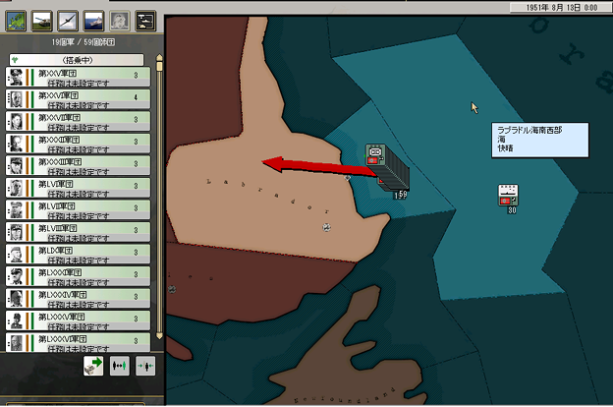Image resolution: width=613 pixels, height=407 pixels.
Task: Click the commander portrait of 第XXXII軍団
Action: pos(16,144)
